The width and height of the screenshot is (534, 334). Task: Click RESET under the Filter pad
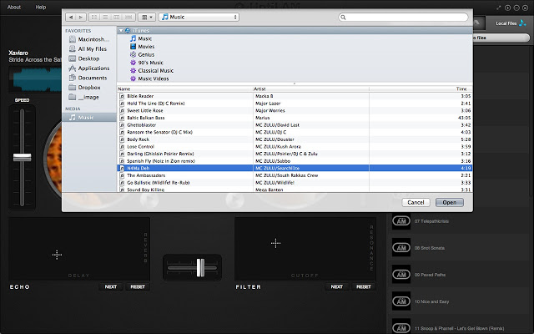click(x=364, y=287)
